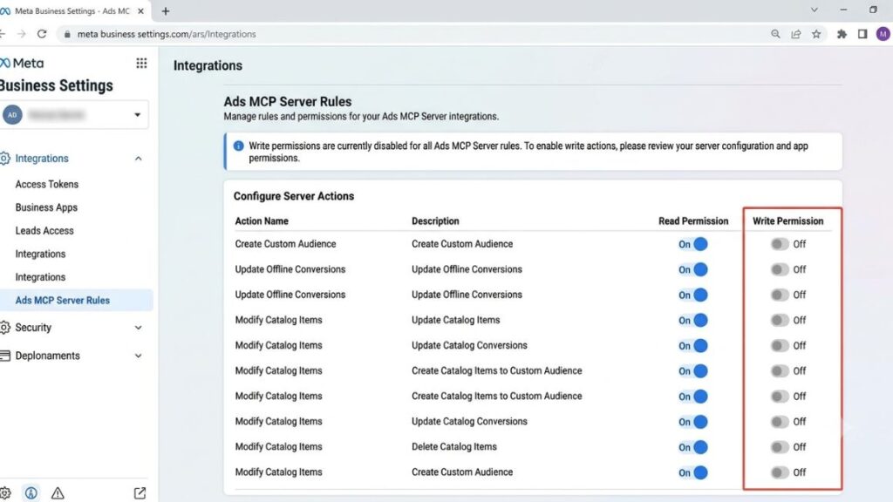Toggle Read Permission in last table row
The width and height of the screenshot is (893, 502).
coord(693,472)
